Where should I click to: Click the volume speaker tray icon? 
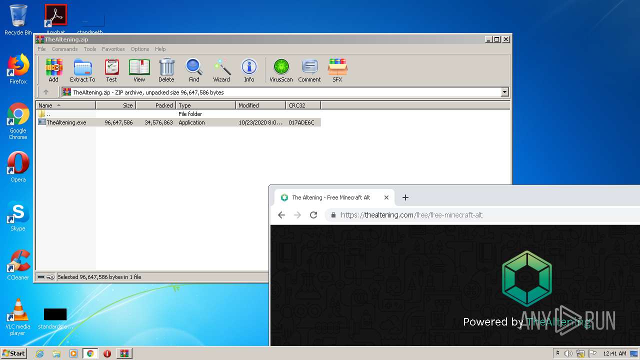568,353
